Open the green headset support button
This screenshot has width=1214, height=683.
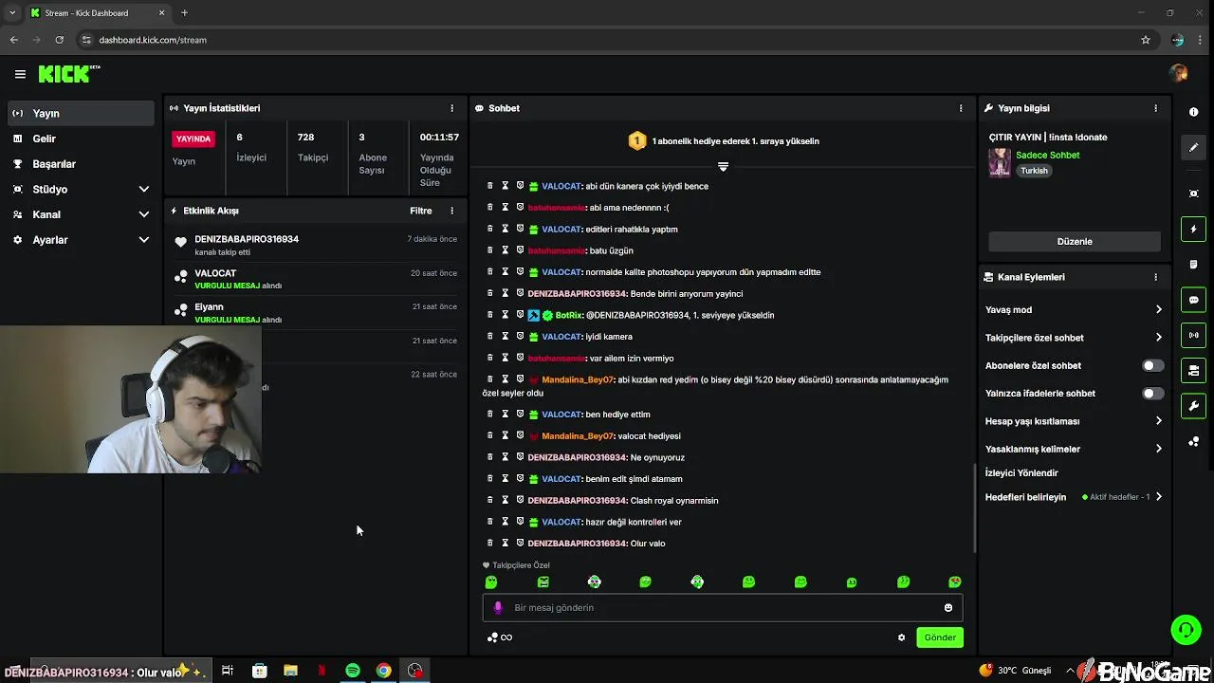click(1185, 630)
